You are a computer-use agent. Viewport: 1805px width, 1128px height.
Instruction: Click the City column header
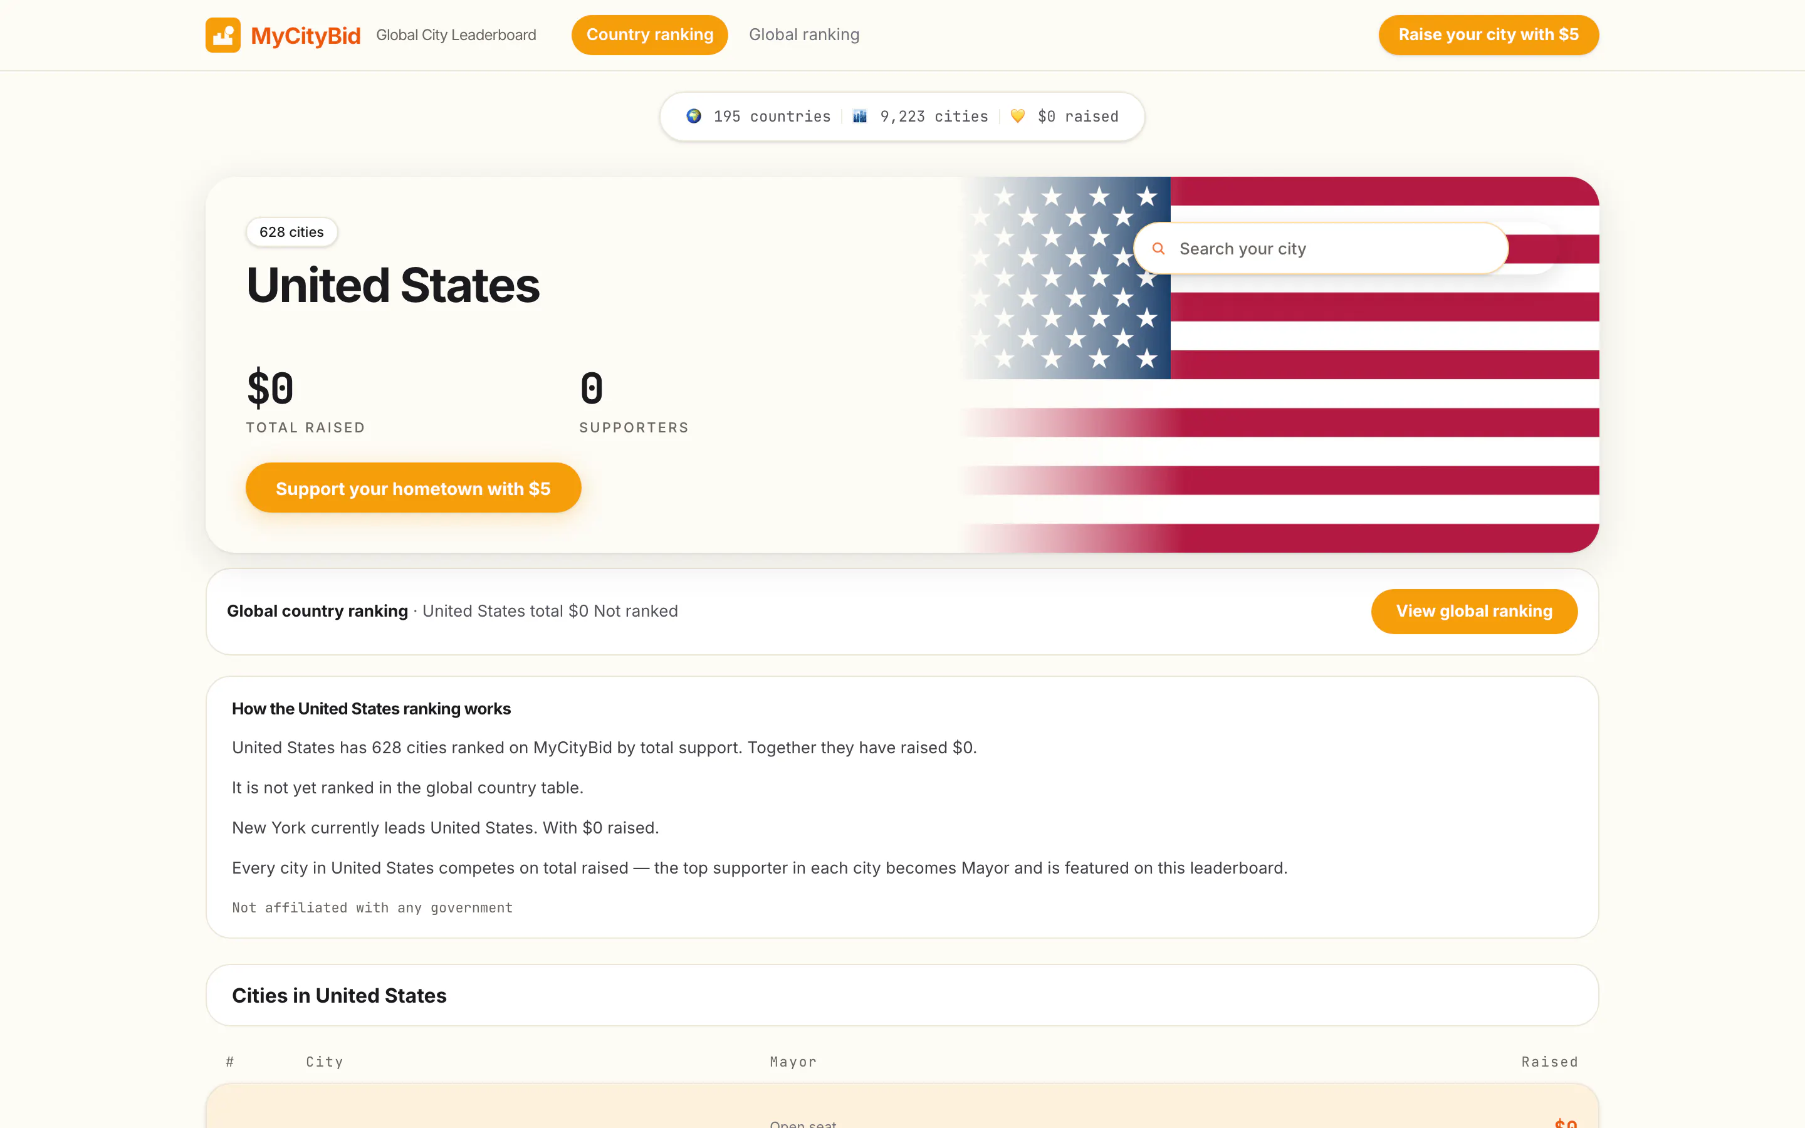click(325, 1062)
